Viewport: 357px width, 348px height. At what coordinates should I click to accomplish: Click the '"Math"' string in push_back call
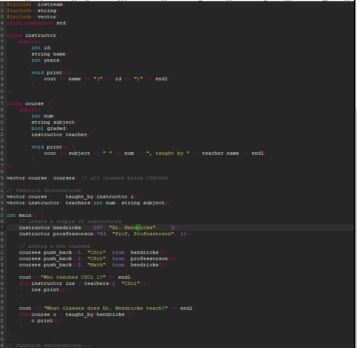pyautogui.click(x=97, y=265)
